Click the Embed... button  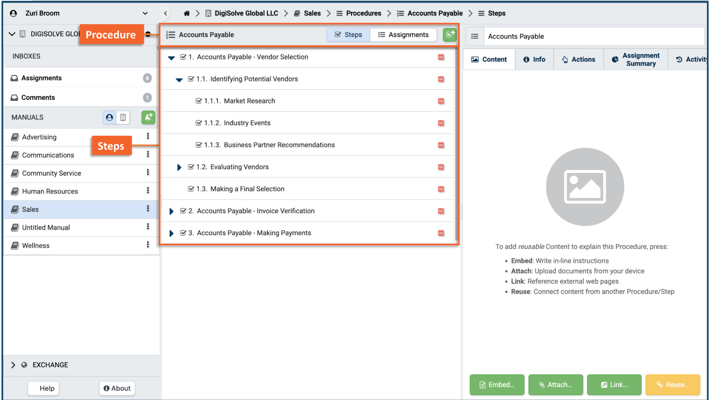[x=497, y=385]
